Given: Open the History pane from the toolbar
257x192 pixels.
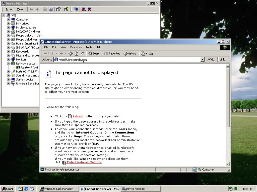Looking at the screenshot, I should 130,53.
